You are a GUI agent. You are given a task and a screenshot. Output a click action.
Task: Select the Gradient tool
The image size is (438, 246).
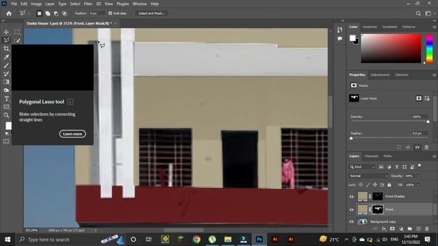click(6, 82)
